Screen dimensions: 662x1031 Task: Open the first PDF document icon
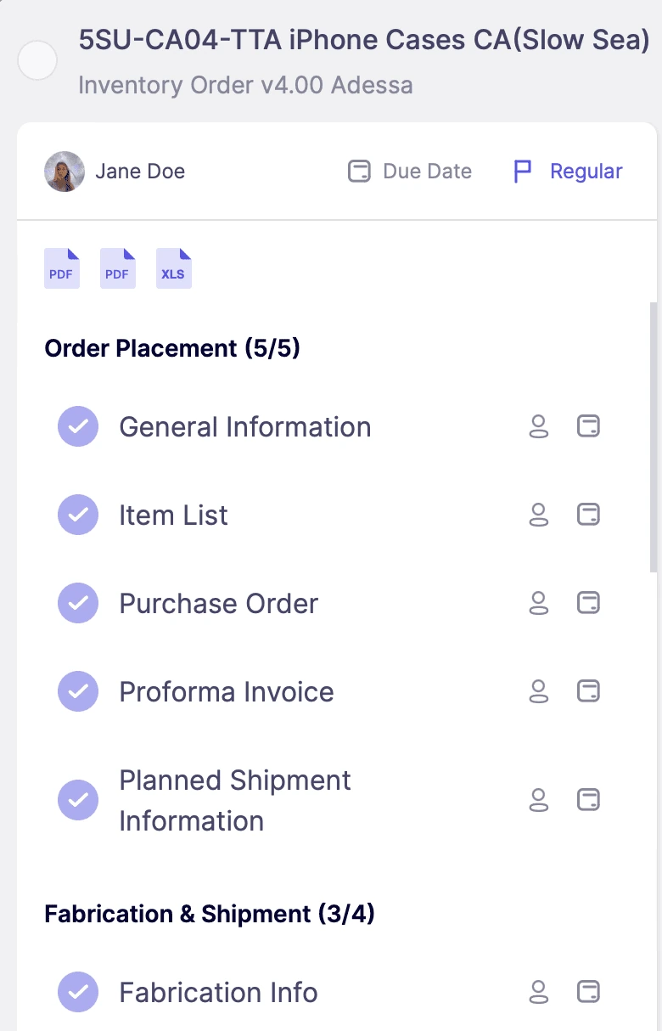point(60,268)
